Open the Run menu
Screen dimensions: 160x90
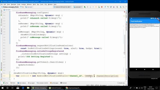tap(38, 4)
